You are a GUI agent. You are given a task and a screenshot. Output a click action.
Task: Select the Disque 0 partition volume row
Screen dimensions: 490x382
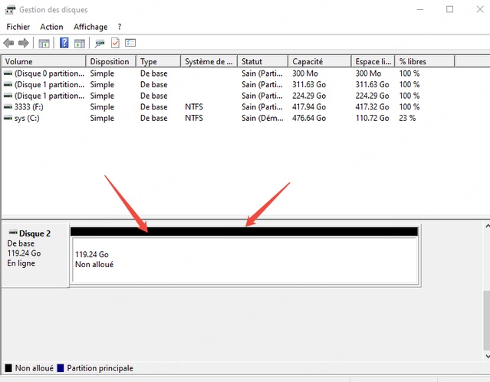[228, 73]
